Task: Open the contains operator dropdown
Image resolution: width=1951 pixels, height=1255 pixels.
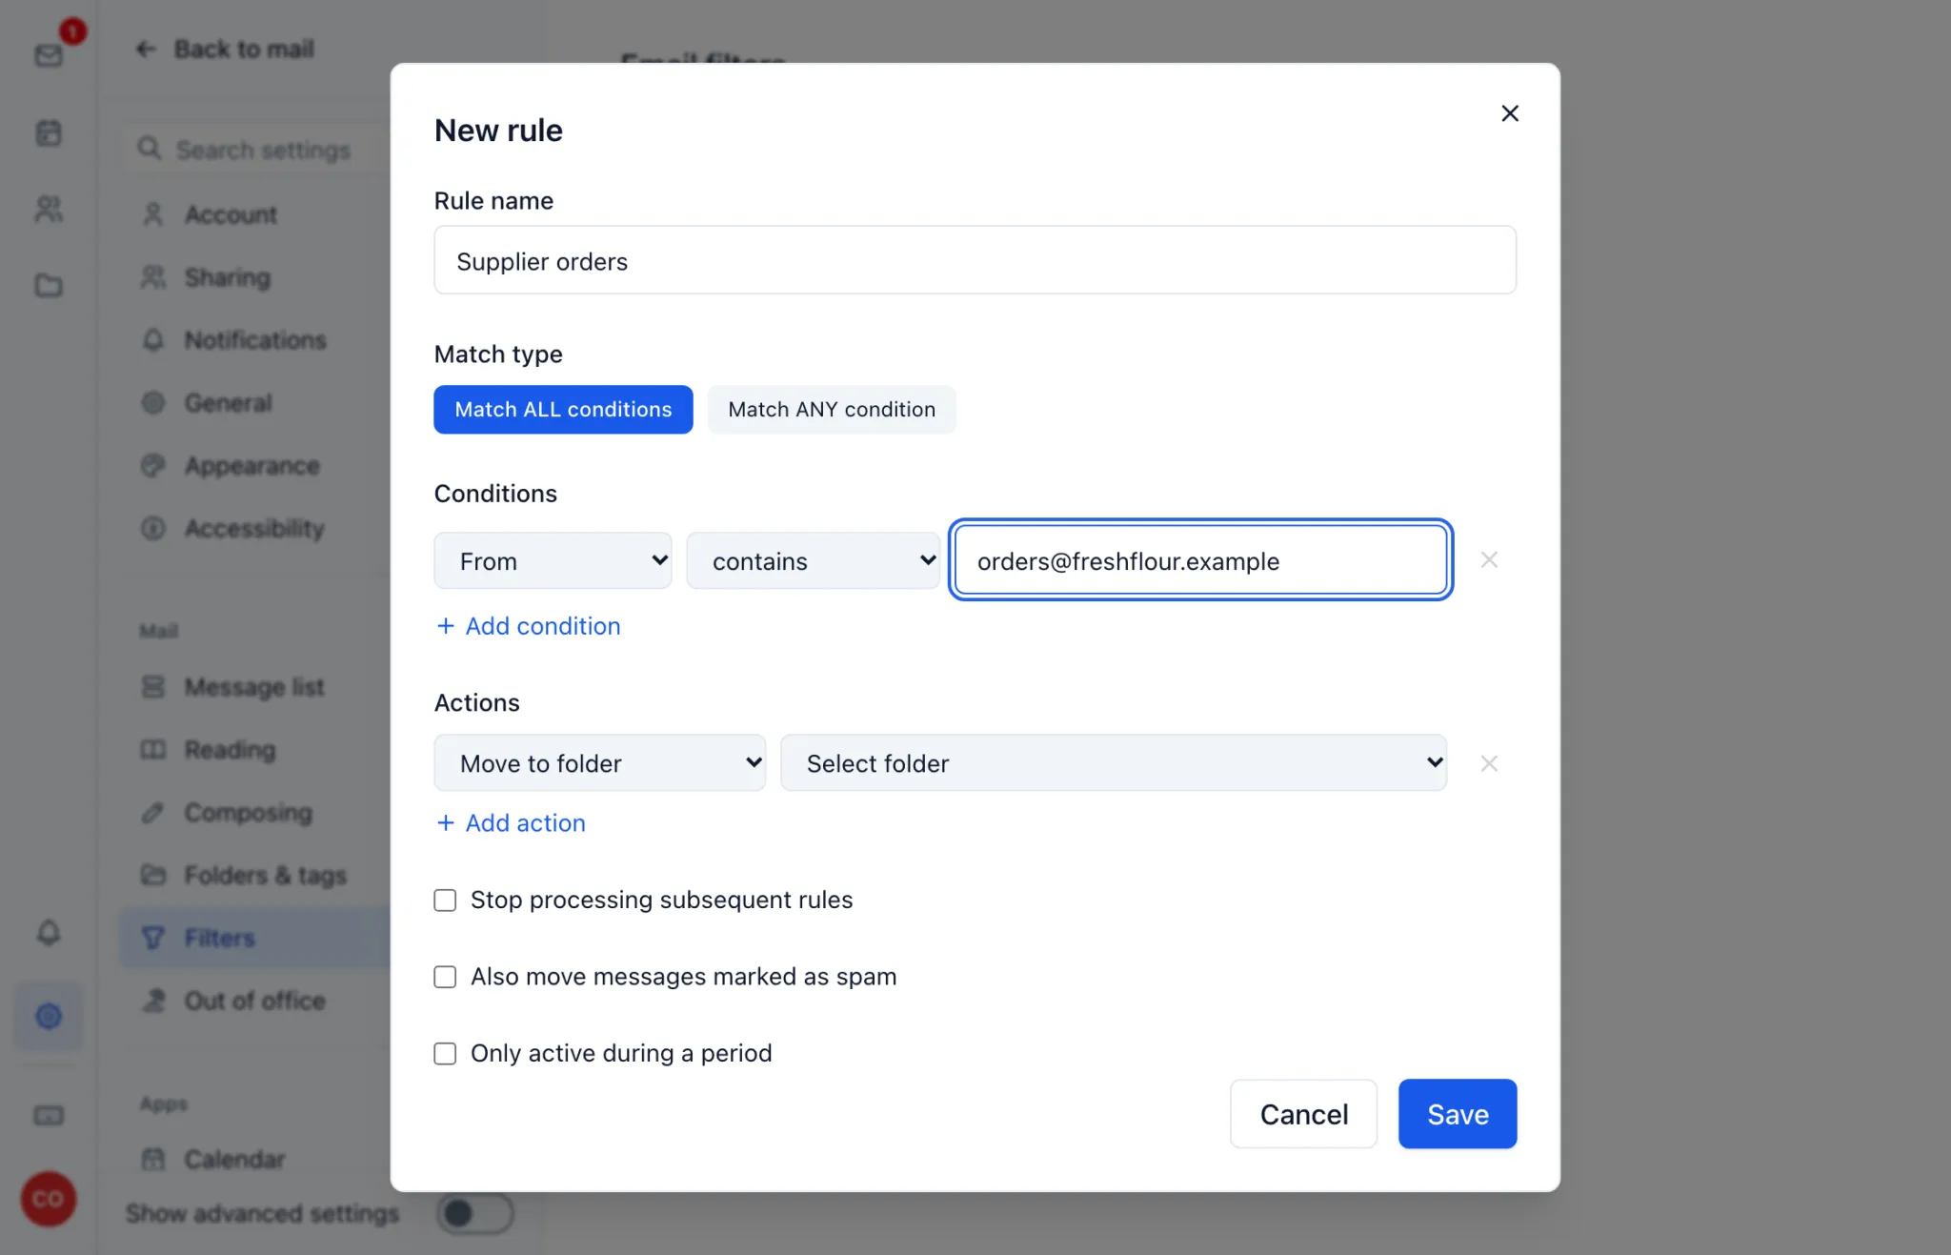Action: click(x=814, y=560)
